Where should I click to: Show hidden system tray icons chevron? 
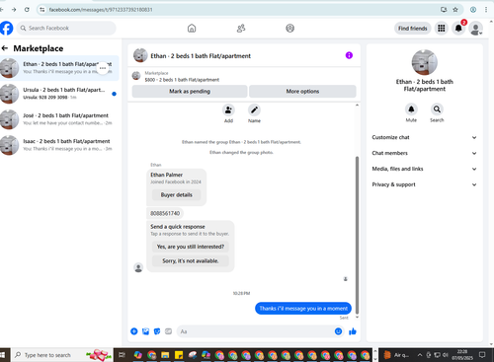click(x=420, y=355)
